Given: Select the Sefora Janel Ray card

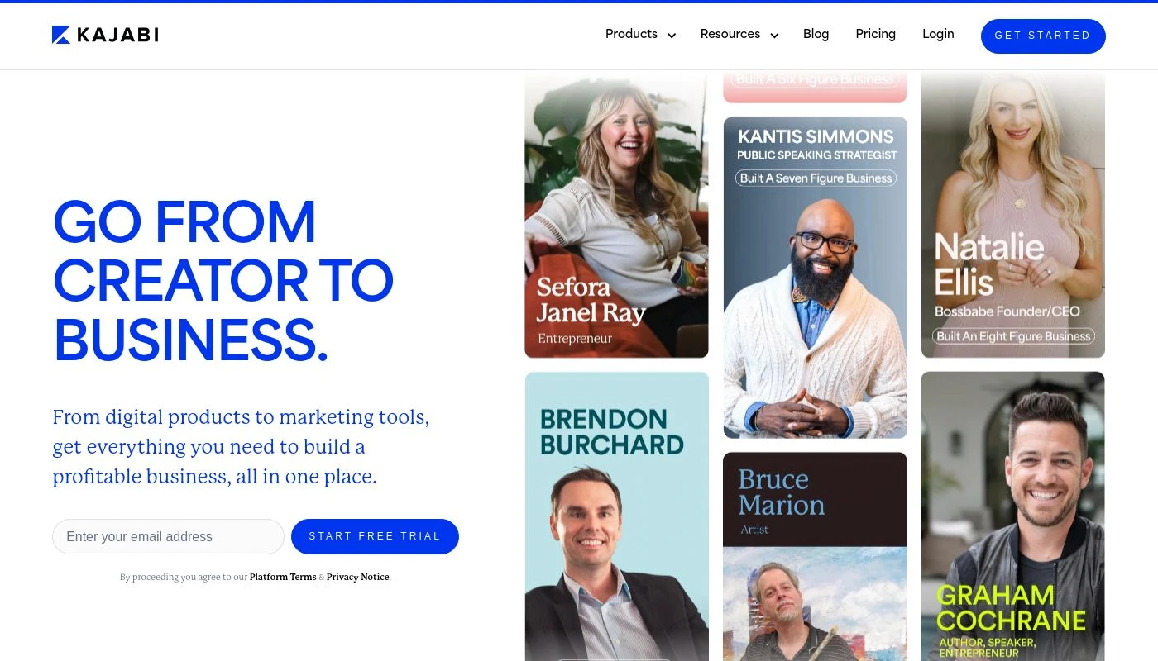Looking at the screenshot, I should 616,214.
